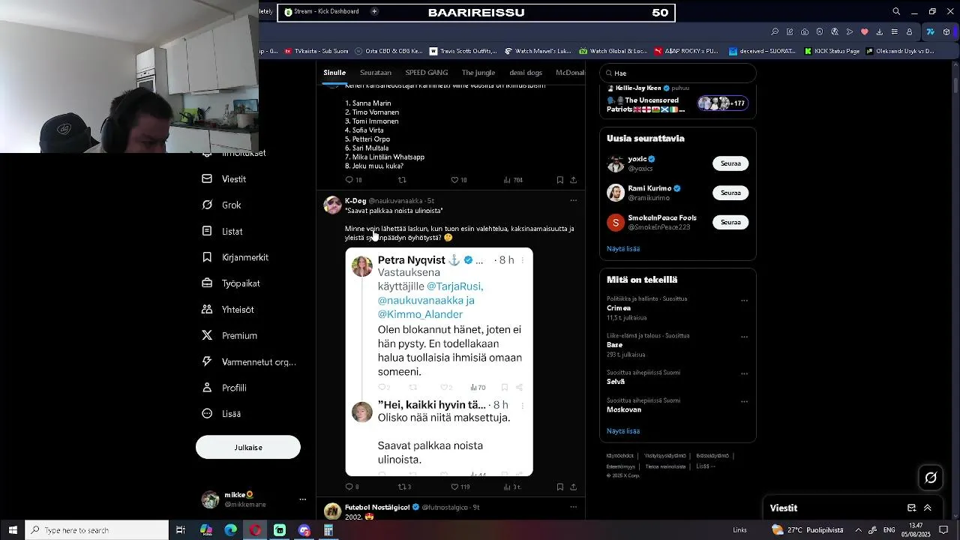Viewport: 960px width, 540px height.
Task: Open the embedded Petra Nyqvist screenshot image
Action: 439,362
